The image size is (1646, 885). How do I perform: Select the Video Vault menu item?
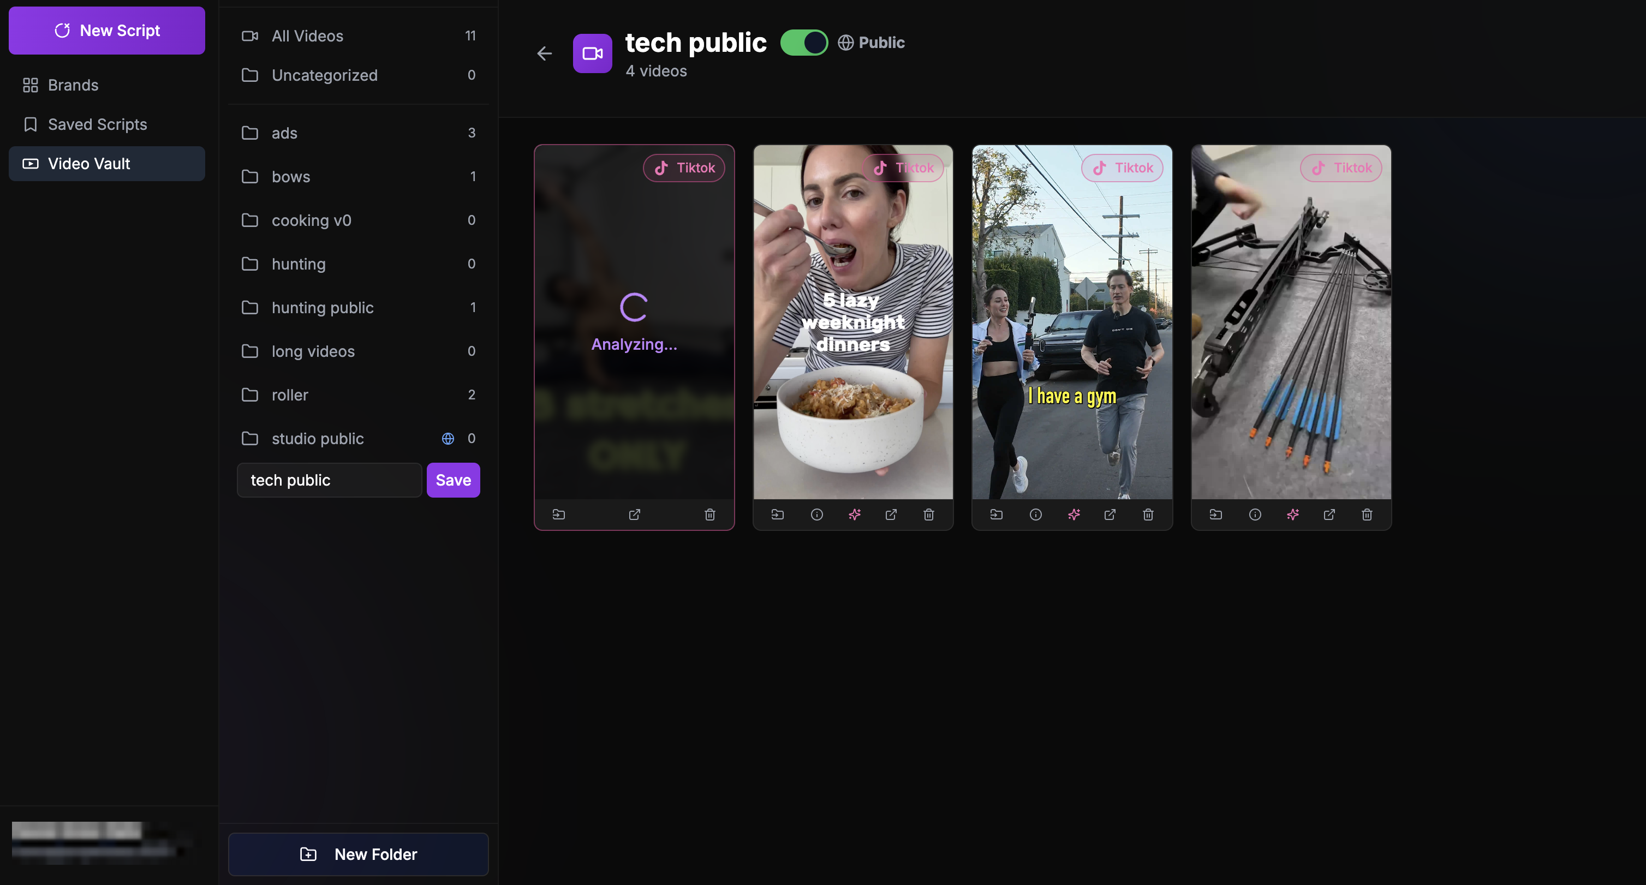tap(89, 164)
